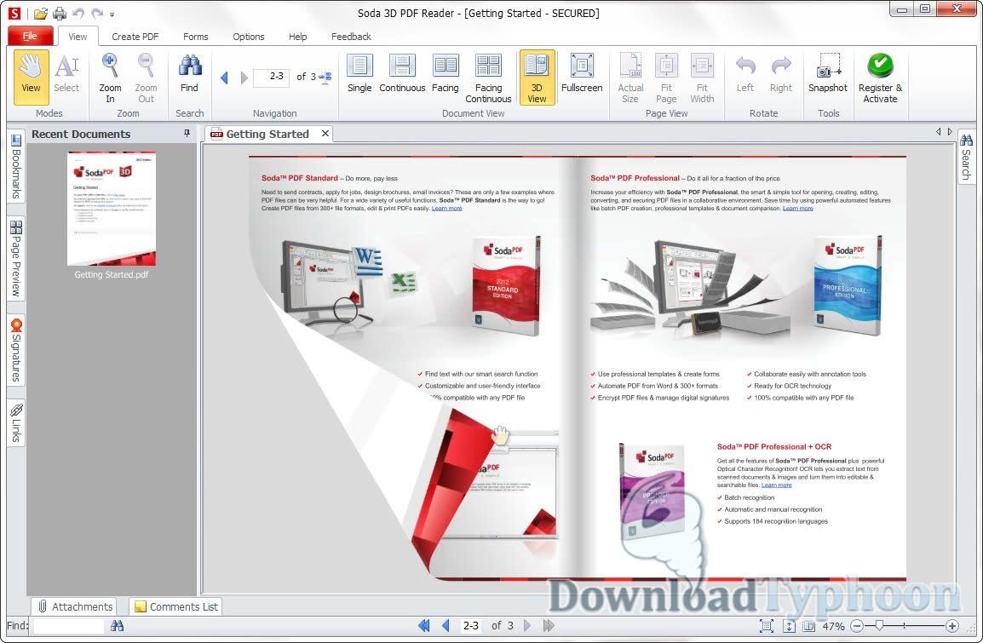Activate the View hand mode tool
Viewport: 983px width, 643px height.
tap(31, 77)
